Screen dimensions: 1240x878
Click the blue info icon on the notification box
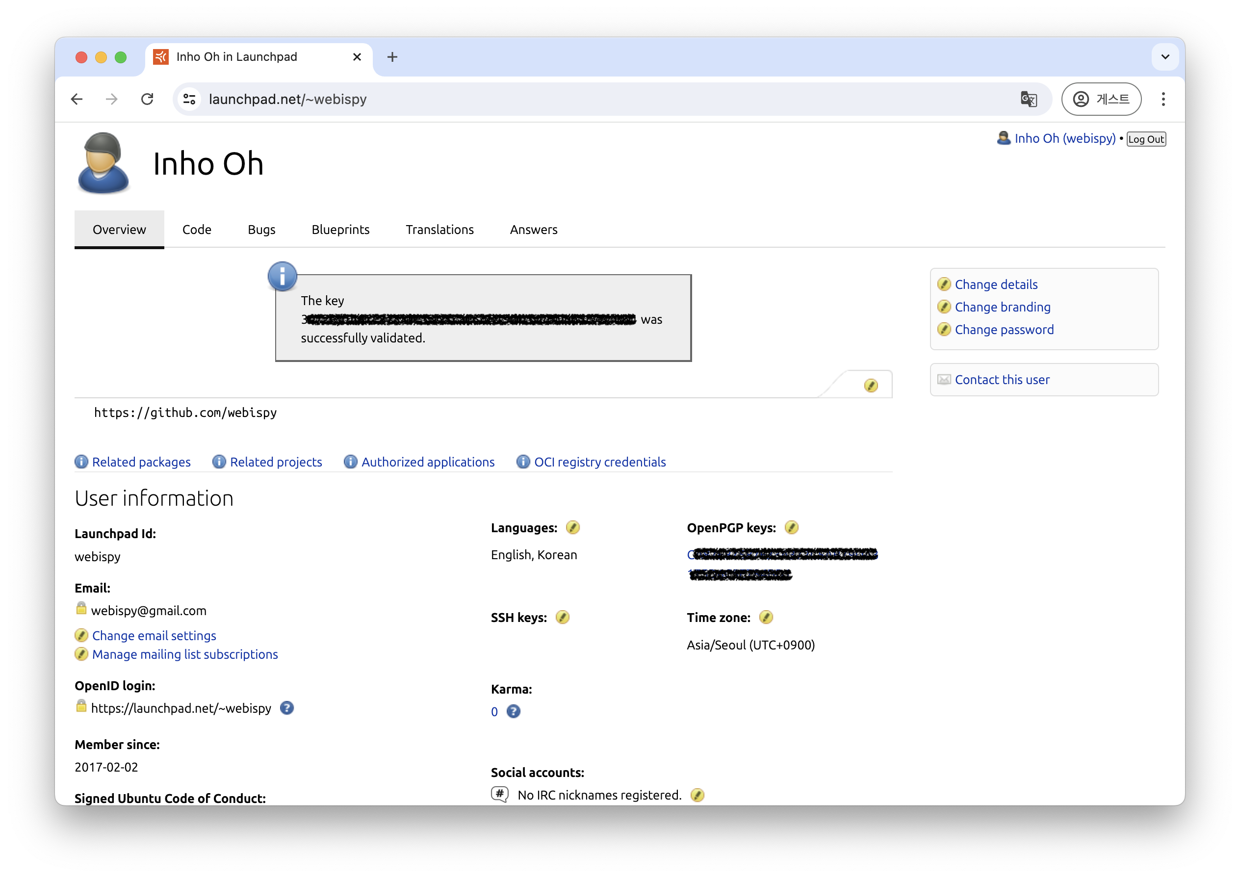pyautogui.click(x=282, y=276)
